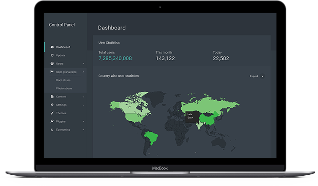Expand the Content submenu arrow
Image resolution: width=318 pixels, height=186 pixels.
83,97
